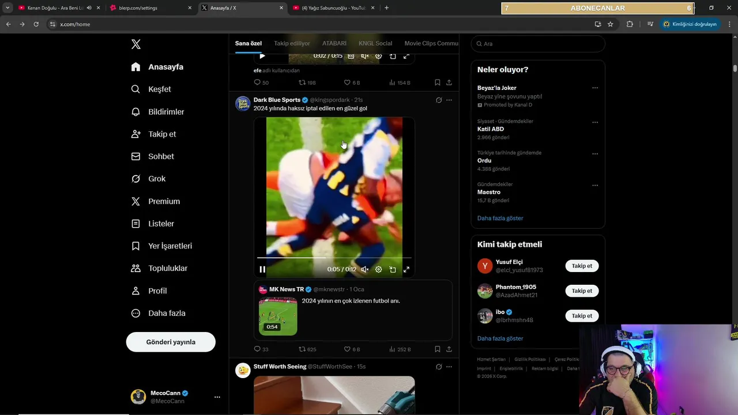
Task: Share the Dark Blue Sports post
Action: coord(449,349)
